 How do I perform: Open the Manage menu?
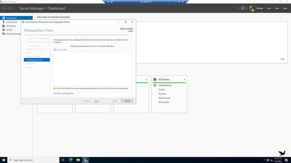(x=260, y=8)
